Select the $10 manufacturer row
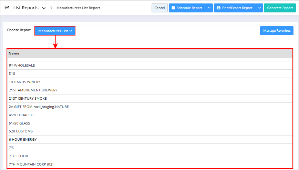Viewport: 299px width, 170px height. (x=150, y=74)
